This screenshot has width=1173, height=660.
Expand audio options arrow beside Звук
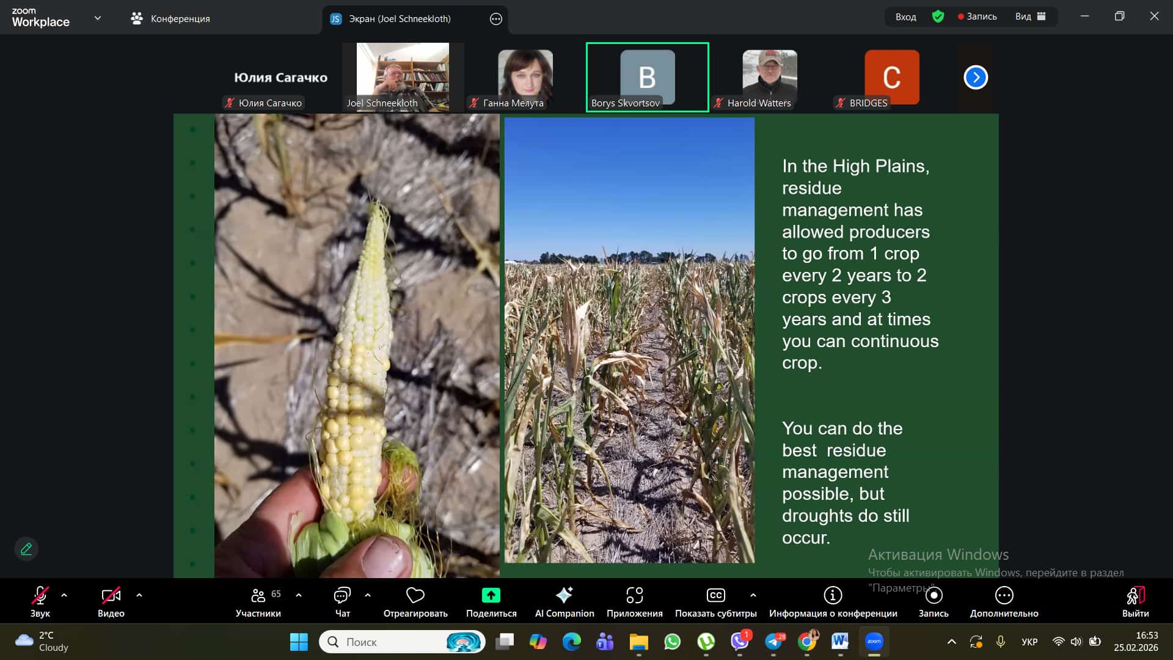click(x=64, y=595)
